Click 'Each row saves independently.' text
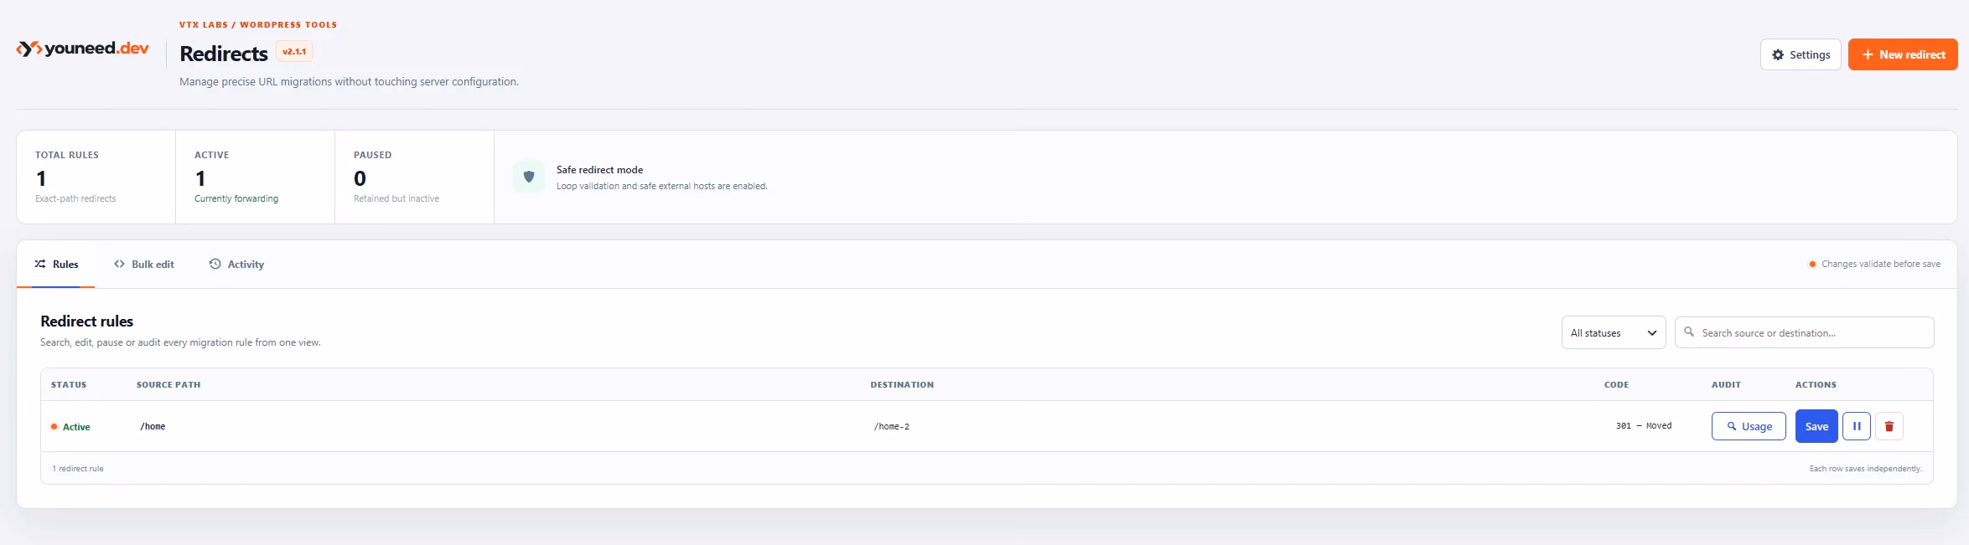 (x=1865, y=469)
